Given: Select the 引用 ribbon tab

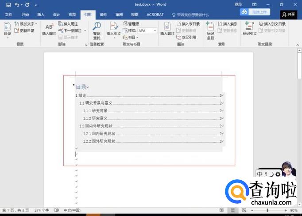Looking at the screenshot, I should [88, 15].
